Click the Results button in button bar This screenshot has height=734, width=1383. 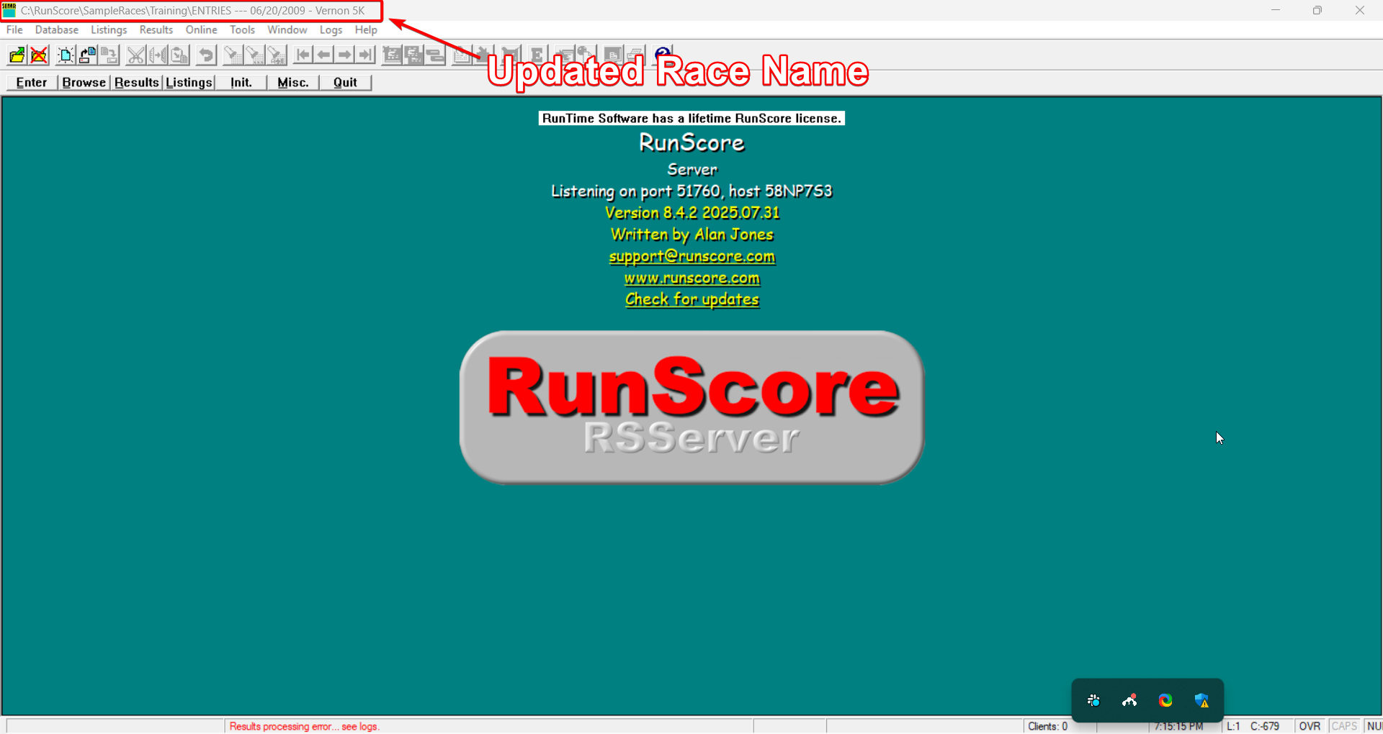click(x=136, y=82)
